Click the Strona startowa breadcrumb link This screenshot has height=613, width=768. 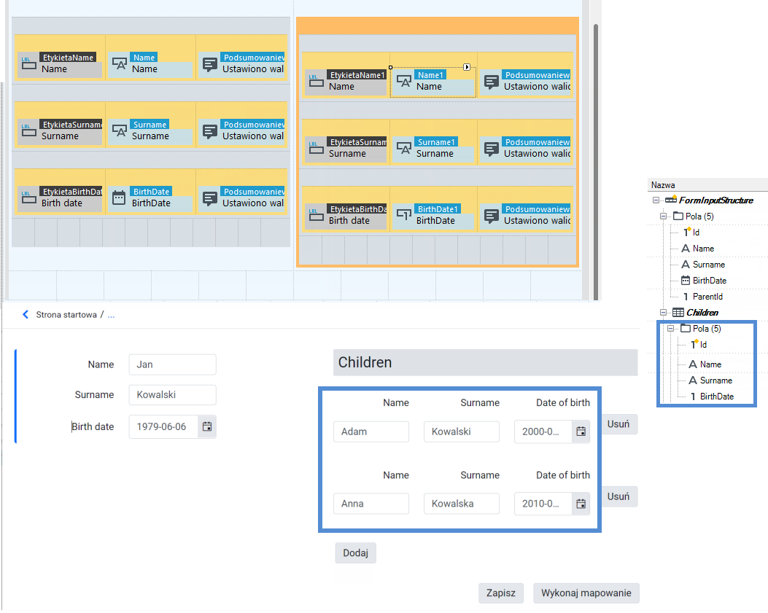[66, 315]
